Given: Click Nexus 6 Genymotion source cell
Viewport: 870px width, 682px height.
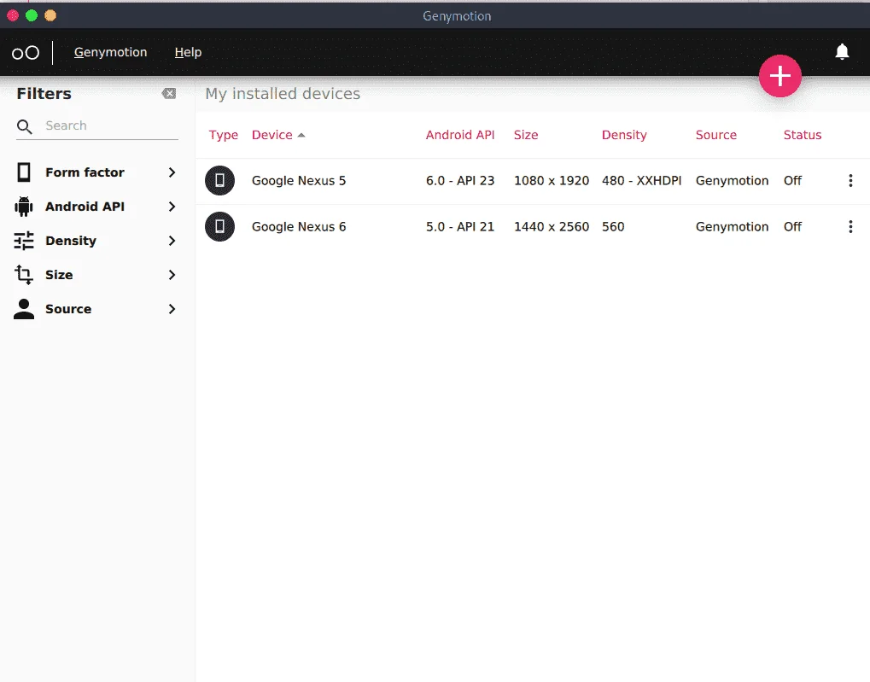Looking at the screenshot, I should pyautogui.click(x=732, y=227).
